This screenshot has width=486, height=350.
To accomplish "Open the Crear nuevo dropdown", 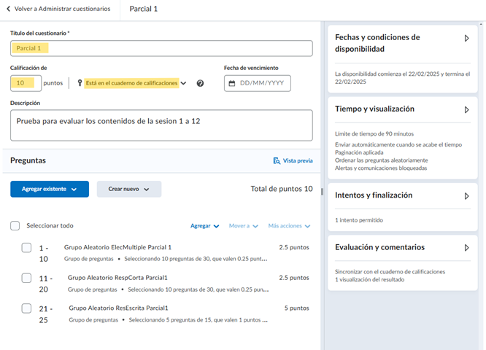I will point(128,189).
